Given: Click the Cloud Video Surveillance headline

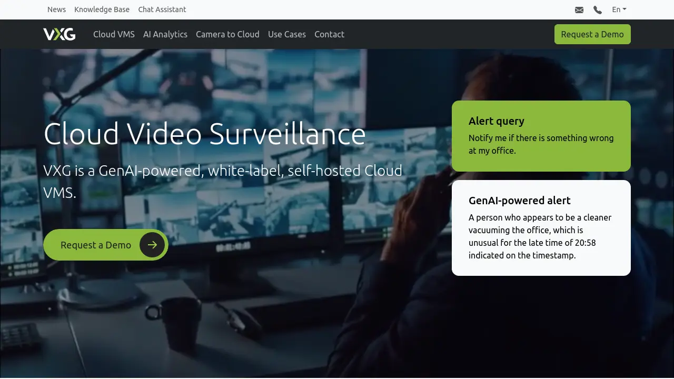Looking at the screenshot, I should (x=205, y=134).
